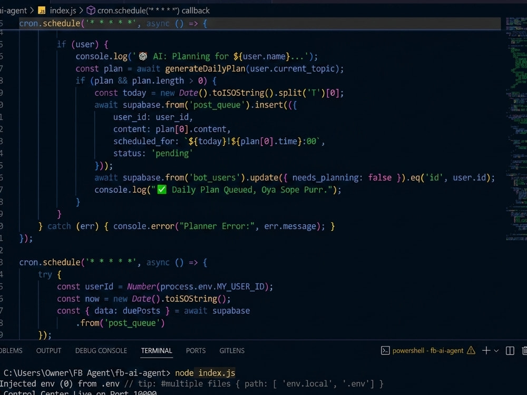Select the TERMINAL panel tab
Image resolution: width=527 pixels, height=395 pixels.
pyautogui.click(x=157, y=351)
